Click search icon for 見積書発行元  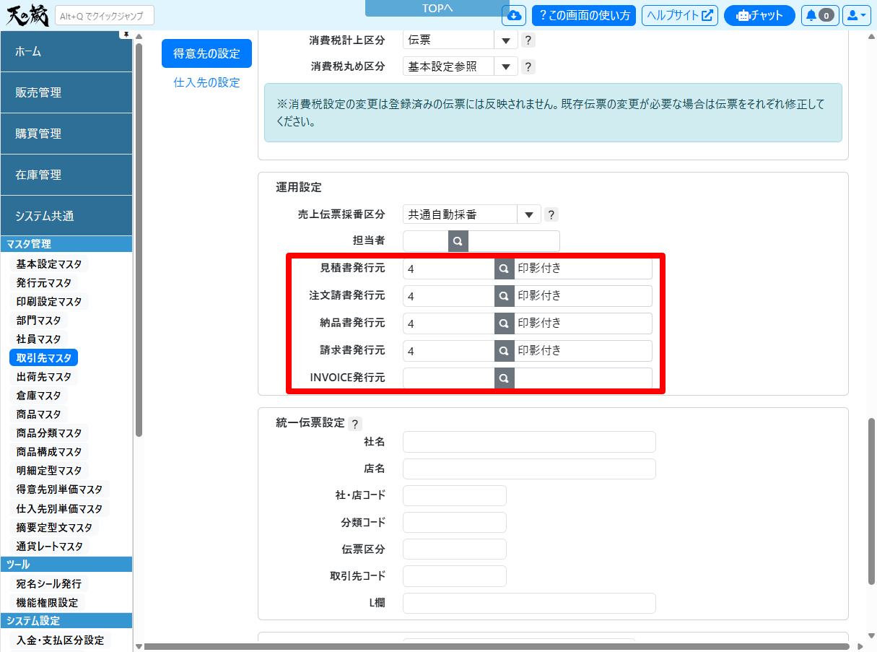504,269
